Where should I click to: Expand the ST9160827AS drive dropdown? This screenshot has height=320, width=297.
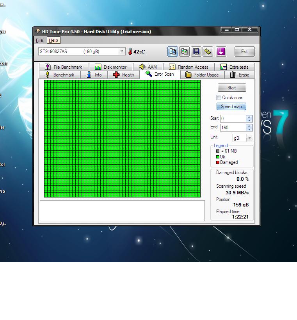tap(122, 52)
